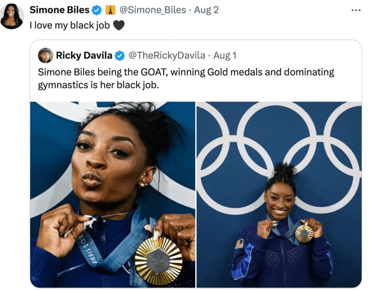
Task: Open Ricky Davila display name
Action: [84, 55]
